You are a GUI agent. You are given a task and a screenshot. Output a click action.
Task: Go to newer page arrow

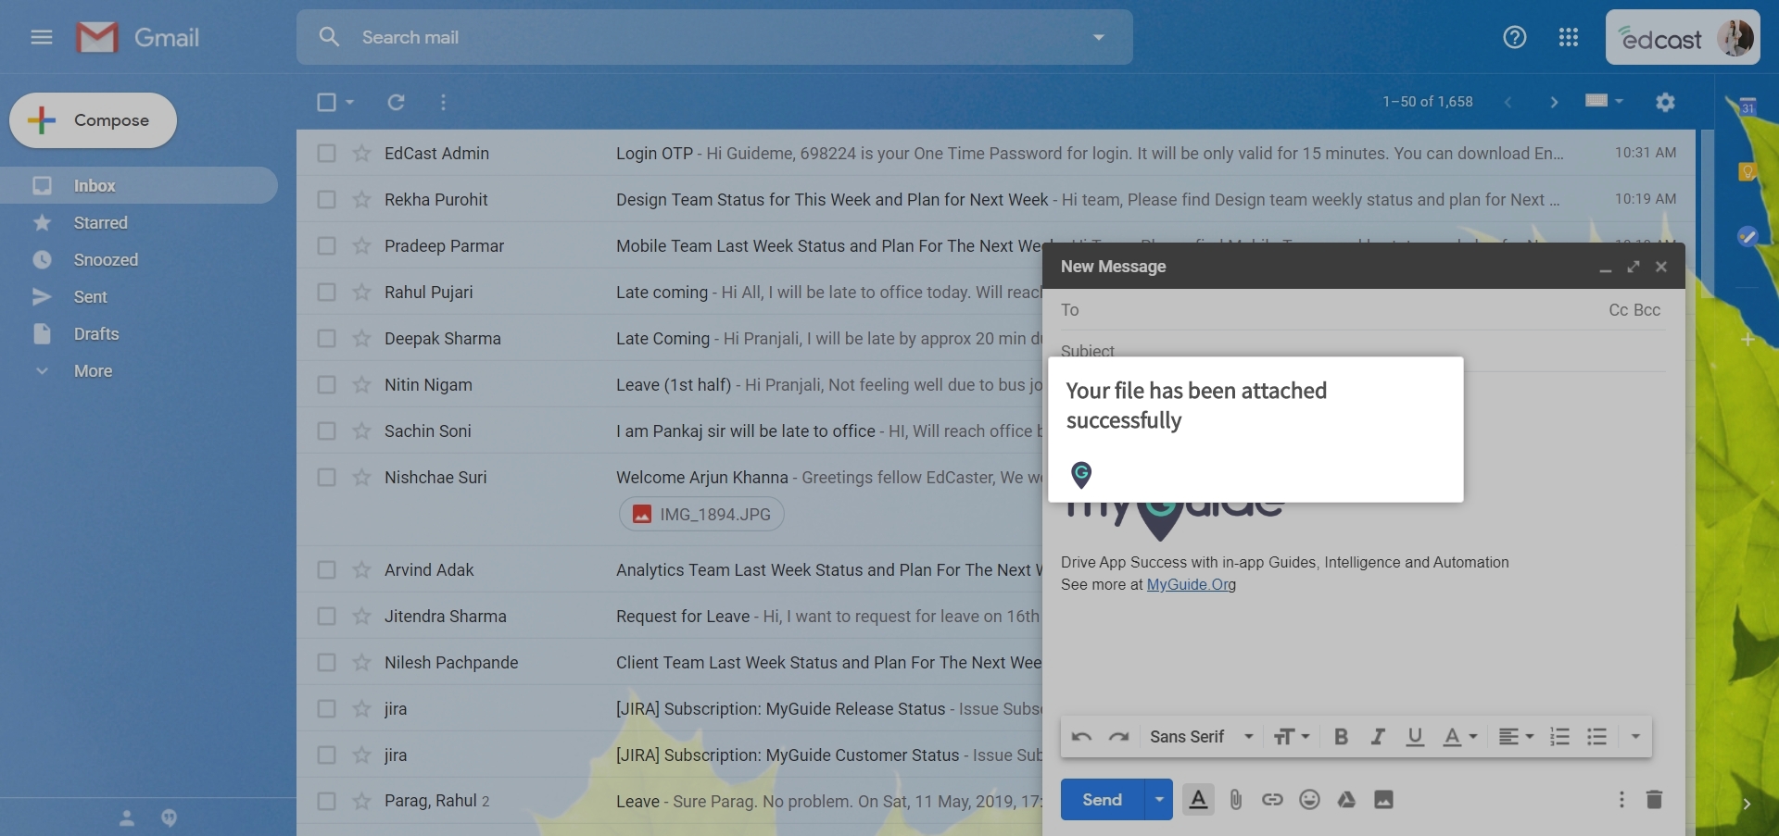point(1508,102)
